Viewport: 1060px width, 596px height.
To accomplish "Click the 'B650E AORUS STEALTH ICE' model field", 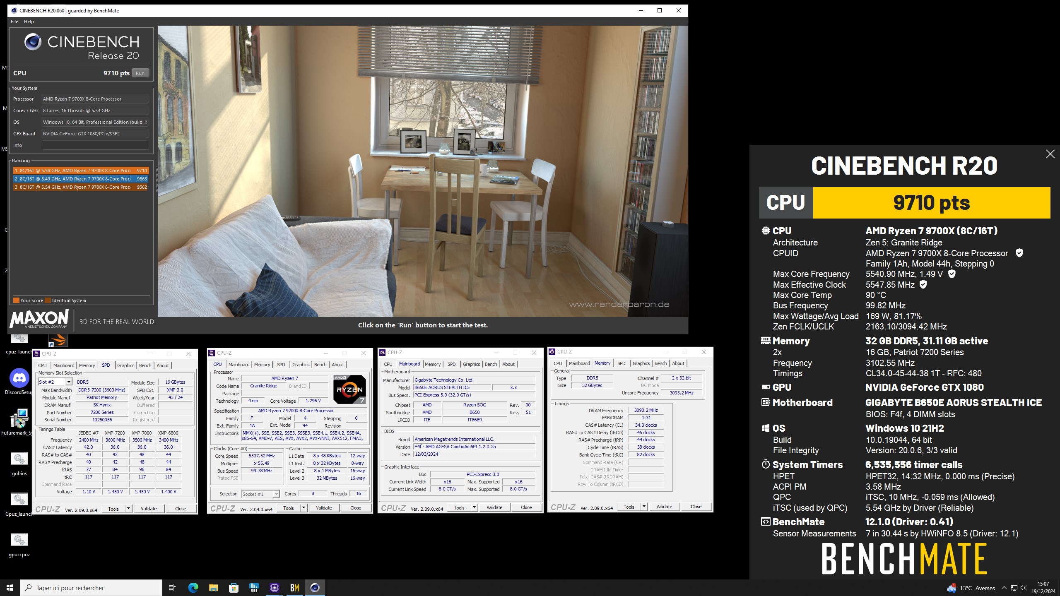I will tap(451, 387).
